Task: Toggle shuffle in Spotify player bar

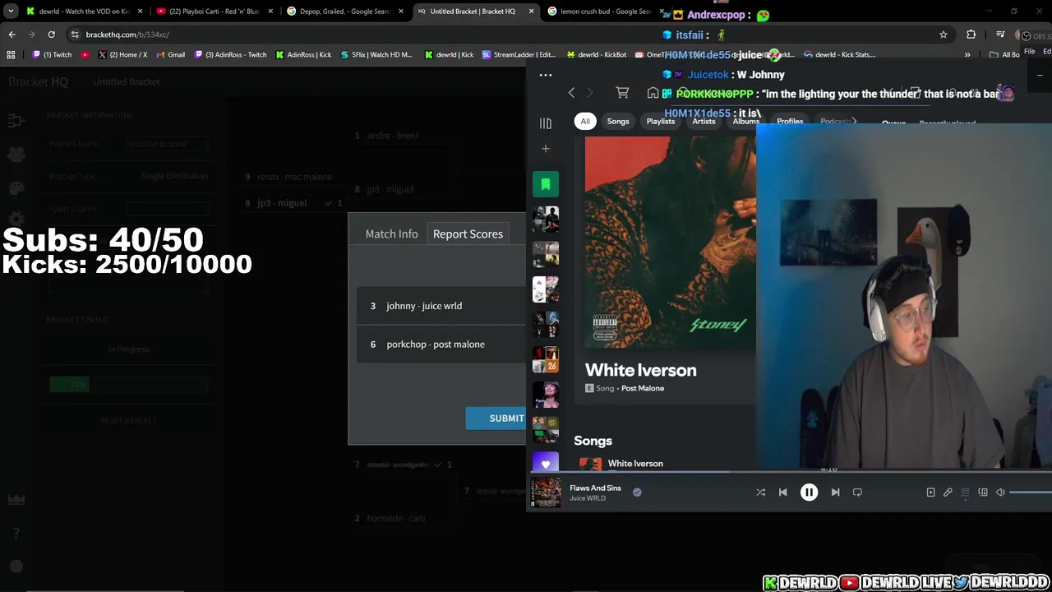Action: point(760,492)
